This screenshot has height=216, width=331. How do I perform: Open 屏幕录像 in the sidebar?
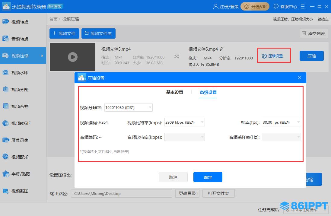pos(23,140)
